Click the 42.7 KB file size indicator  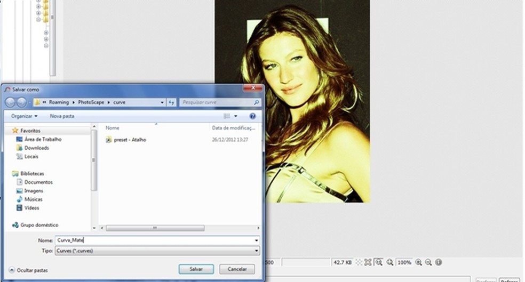[x=342, y=262]
